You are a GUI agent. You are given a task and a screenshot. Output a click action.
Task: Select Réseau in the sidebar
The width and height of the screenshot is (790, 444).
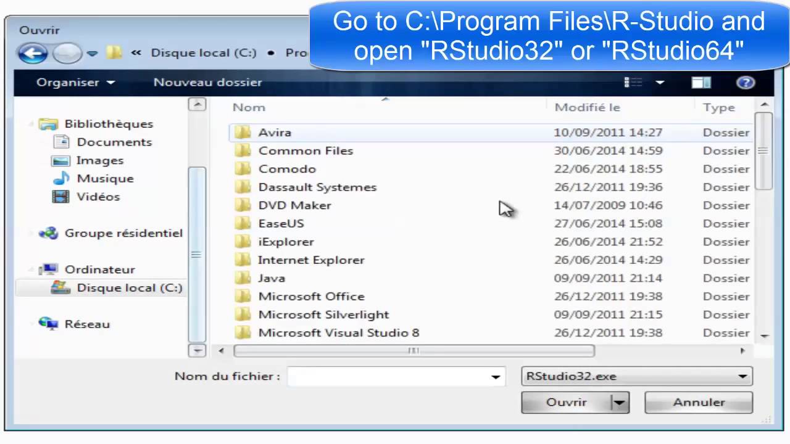(87, 324)
